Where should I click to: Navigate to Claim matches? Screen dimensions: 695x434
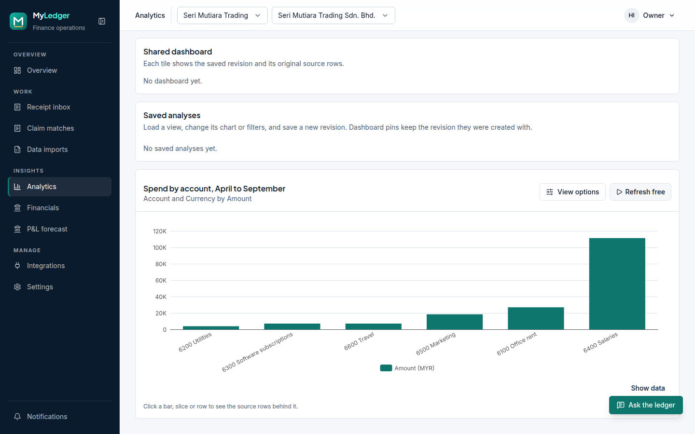(x=60, y=128)
